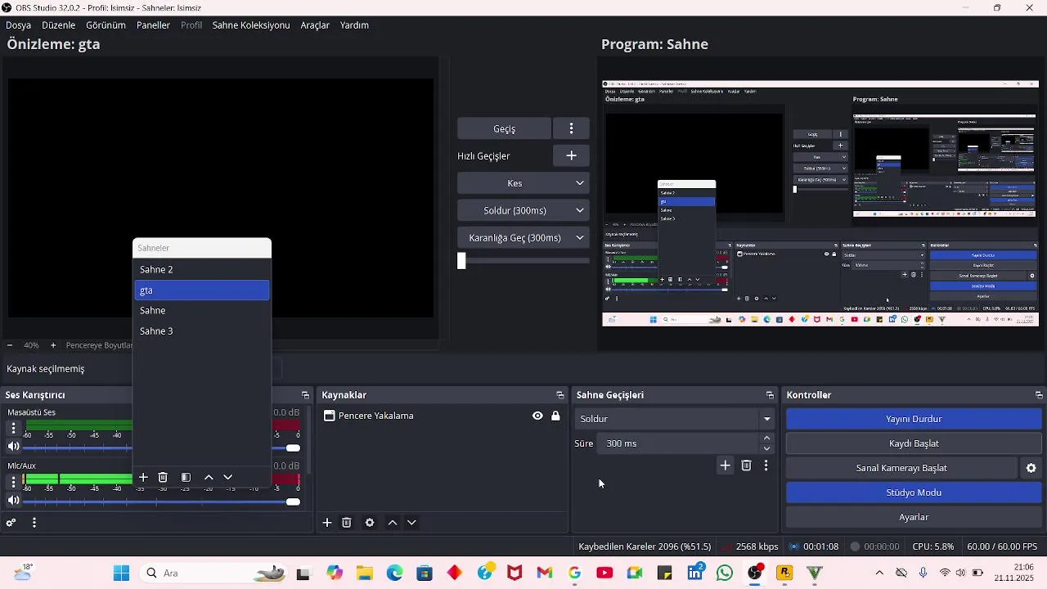Open the Görünüm menu

106,25
